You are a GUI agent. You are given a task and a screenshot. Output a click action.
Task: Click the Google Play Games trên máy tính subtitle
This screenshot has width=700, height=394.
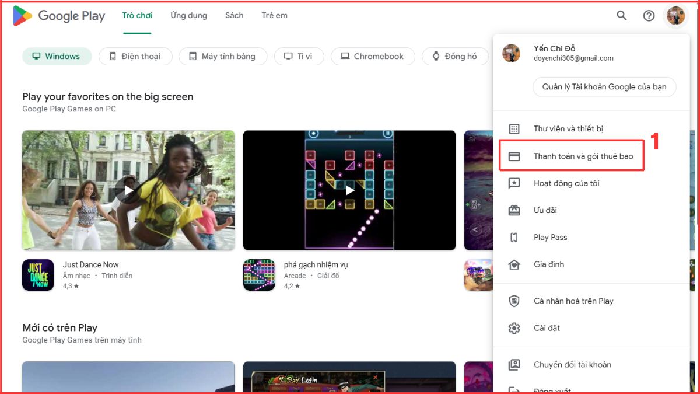82,340
